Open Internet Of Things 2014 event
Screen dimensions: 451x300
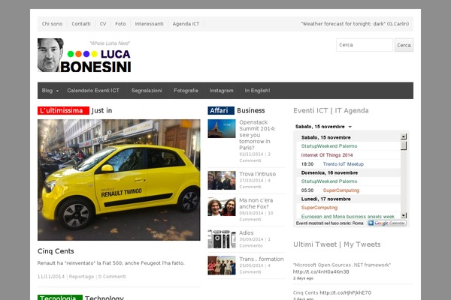pos(327,155)
